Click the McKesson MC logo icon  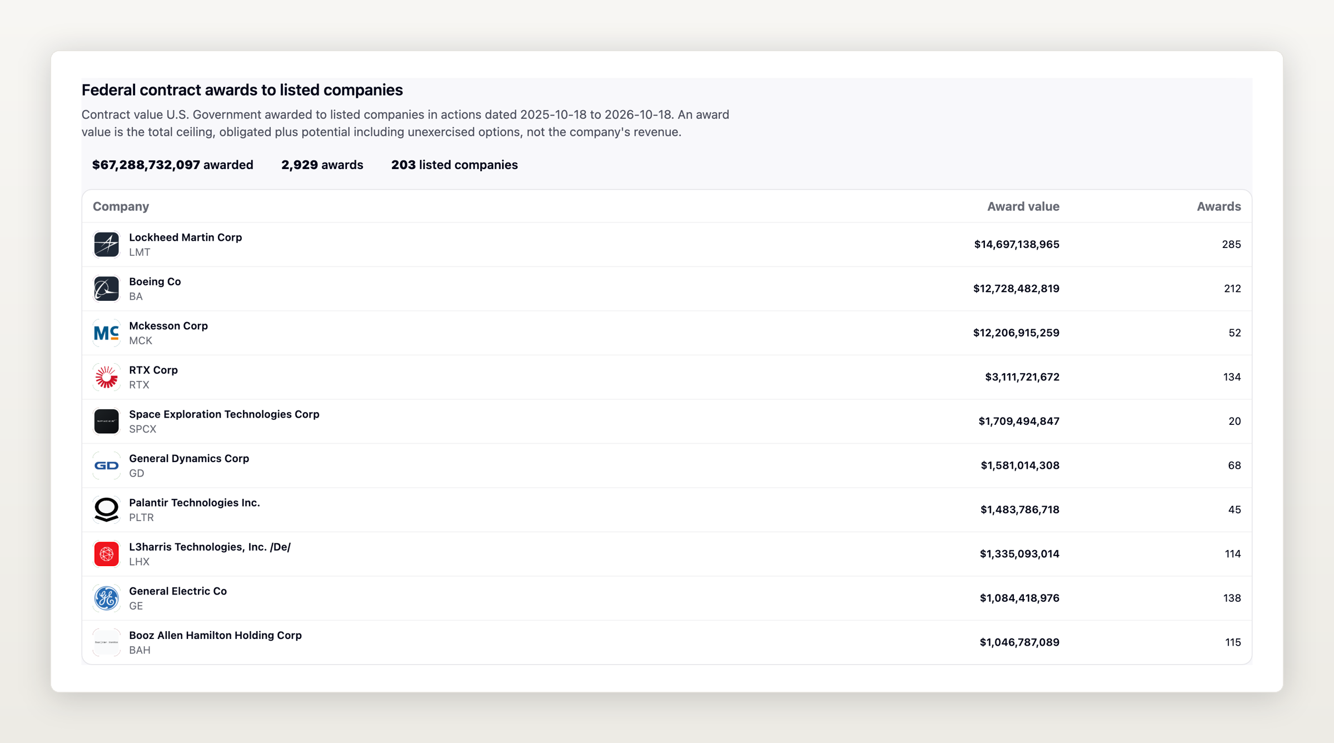pyautogui.click(x=106, y=333)
